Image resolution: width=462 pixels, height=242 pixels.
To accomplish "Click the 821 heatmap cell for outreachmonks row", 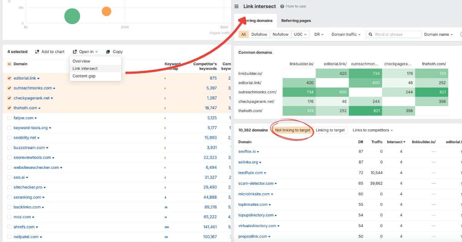I will 431,92.
